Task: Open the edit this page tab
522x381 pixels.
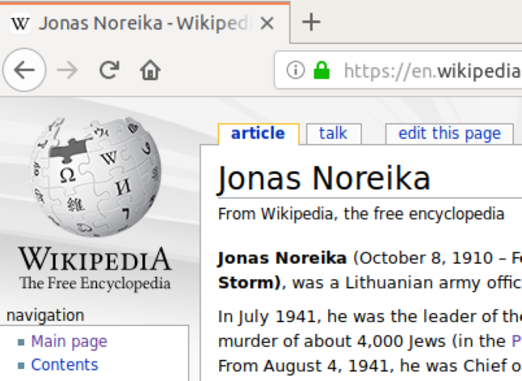Action: (449, 133)
